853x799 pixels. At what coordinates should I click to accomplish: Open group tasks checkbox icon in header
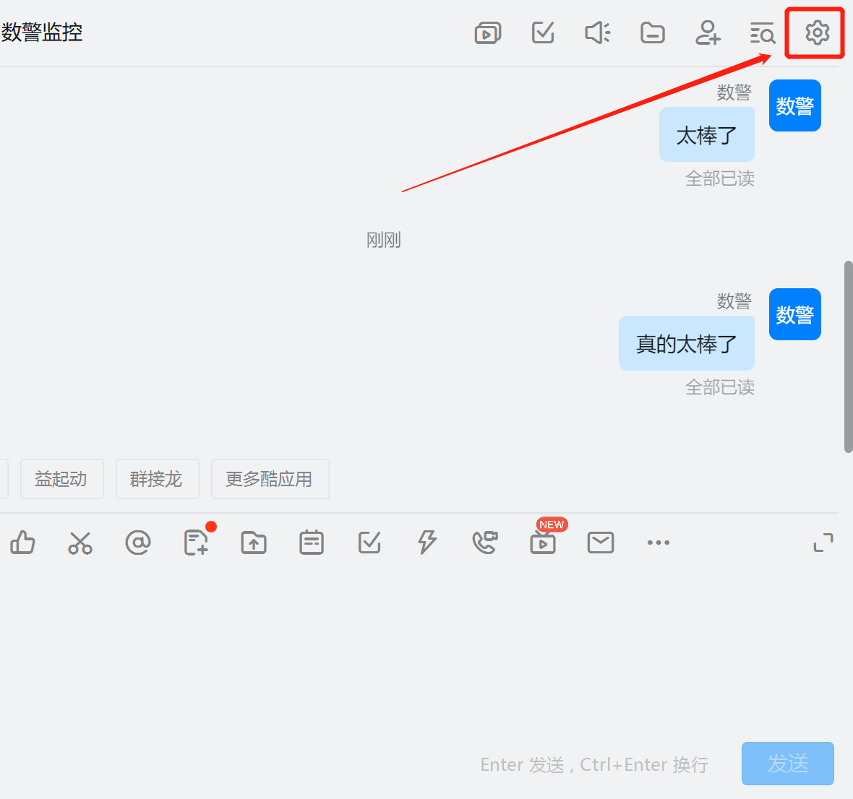tap(542, 33)
